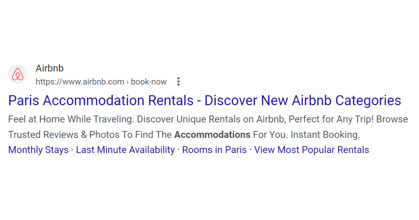419x220 pixels.
Task: Go to the Rooms in Paris sitelink
Action: (214, 150)
